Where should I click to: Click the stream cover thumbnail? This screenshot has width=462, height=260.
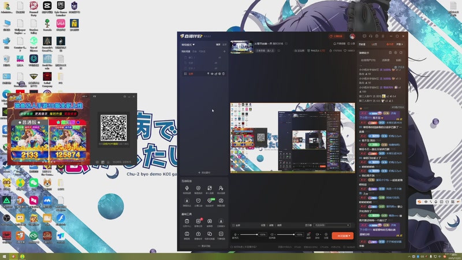click(x=241, y=47)
